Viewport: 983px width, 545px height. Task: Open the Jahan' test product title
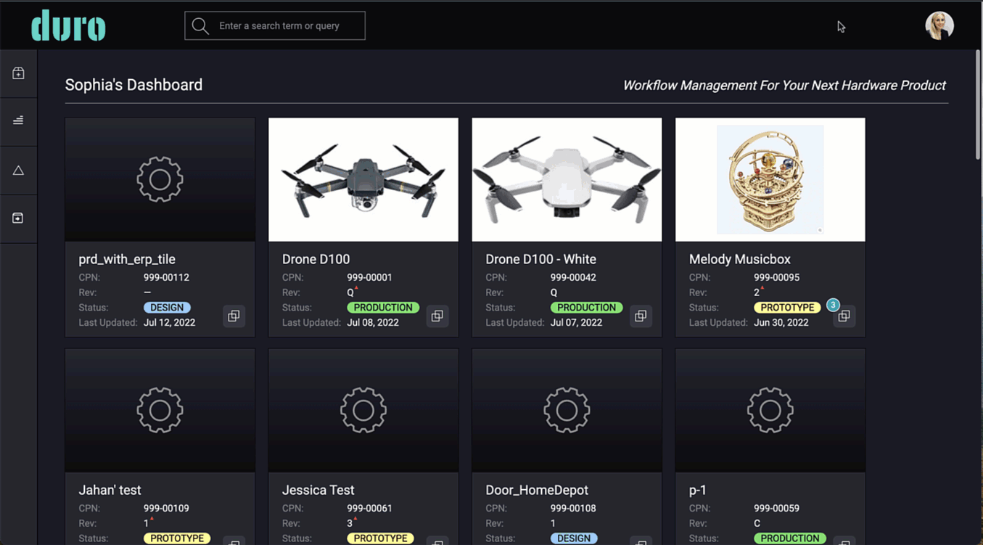tap(110, 490)
